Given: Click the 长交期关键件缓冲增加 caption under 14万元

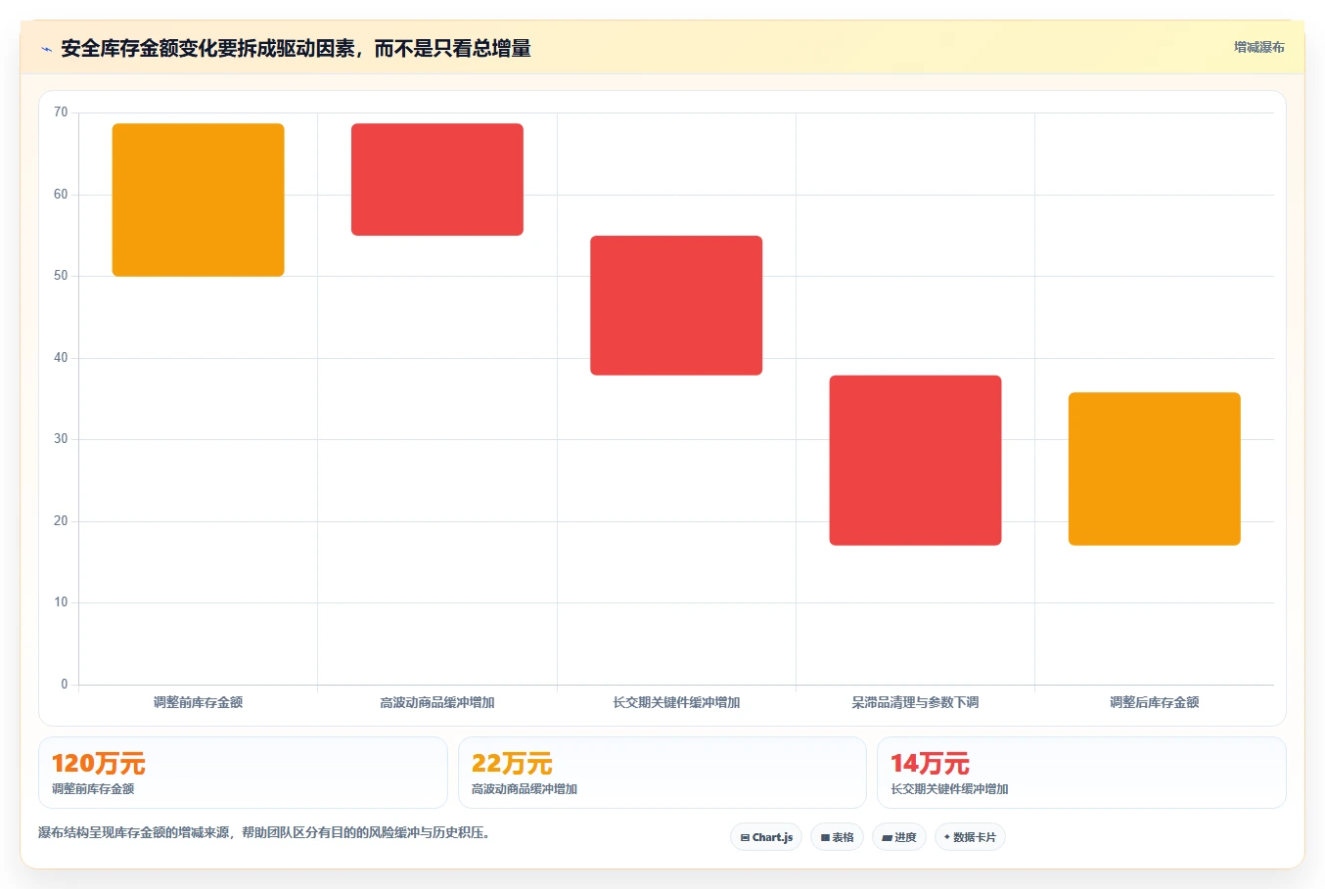Looking at the screenshot, I should [x=949, y=789].
